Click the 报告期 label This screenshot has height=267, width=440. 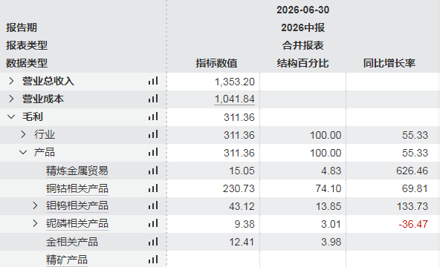[x=22, y=27]
